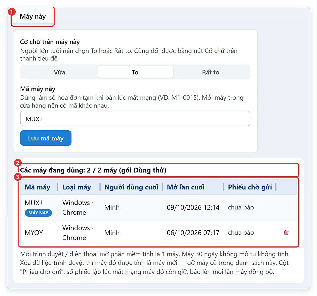
Task: Click chưa báo in the MUXJ row
Action: tap(241, 207)
